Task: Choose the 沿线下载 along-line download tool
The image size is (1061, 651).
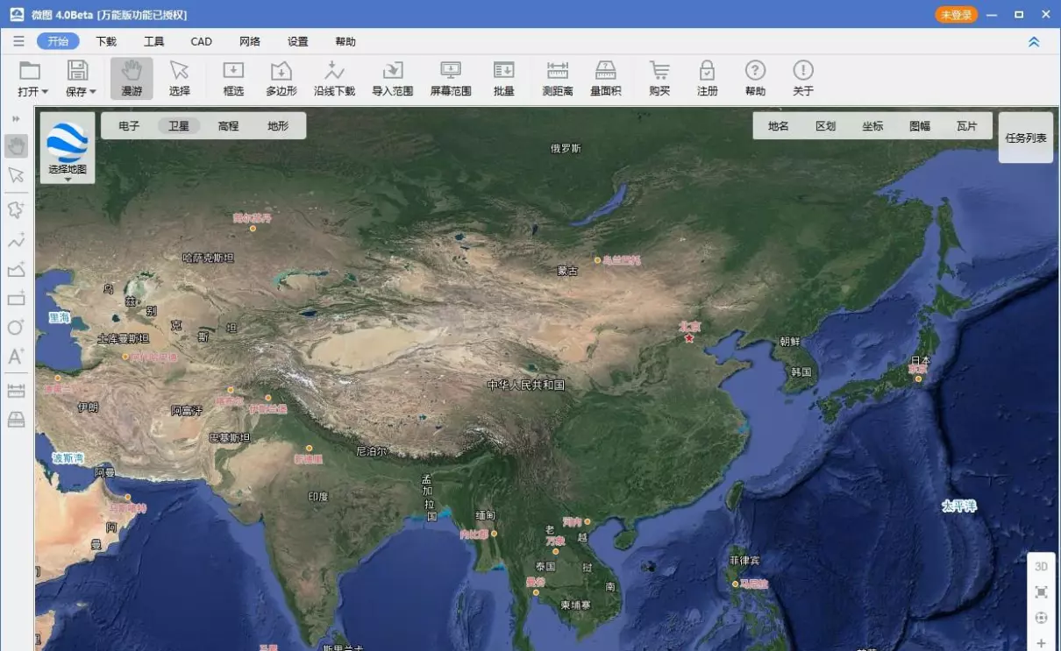Action: click(334, 78)
